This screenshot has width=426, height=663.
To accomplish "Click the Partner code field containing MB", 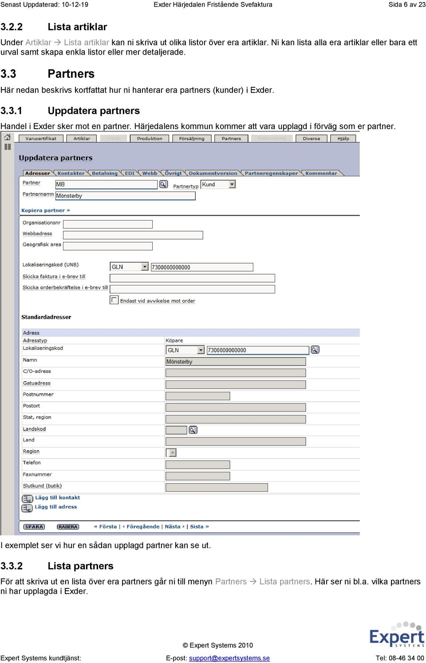I will point(106,184).
